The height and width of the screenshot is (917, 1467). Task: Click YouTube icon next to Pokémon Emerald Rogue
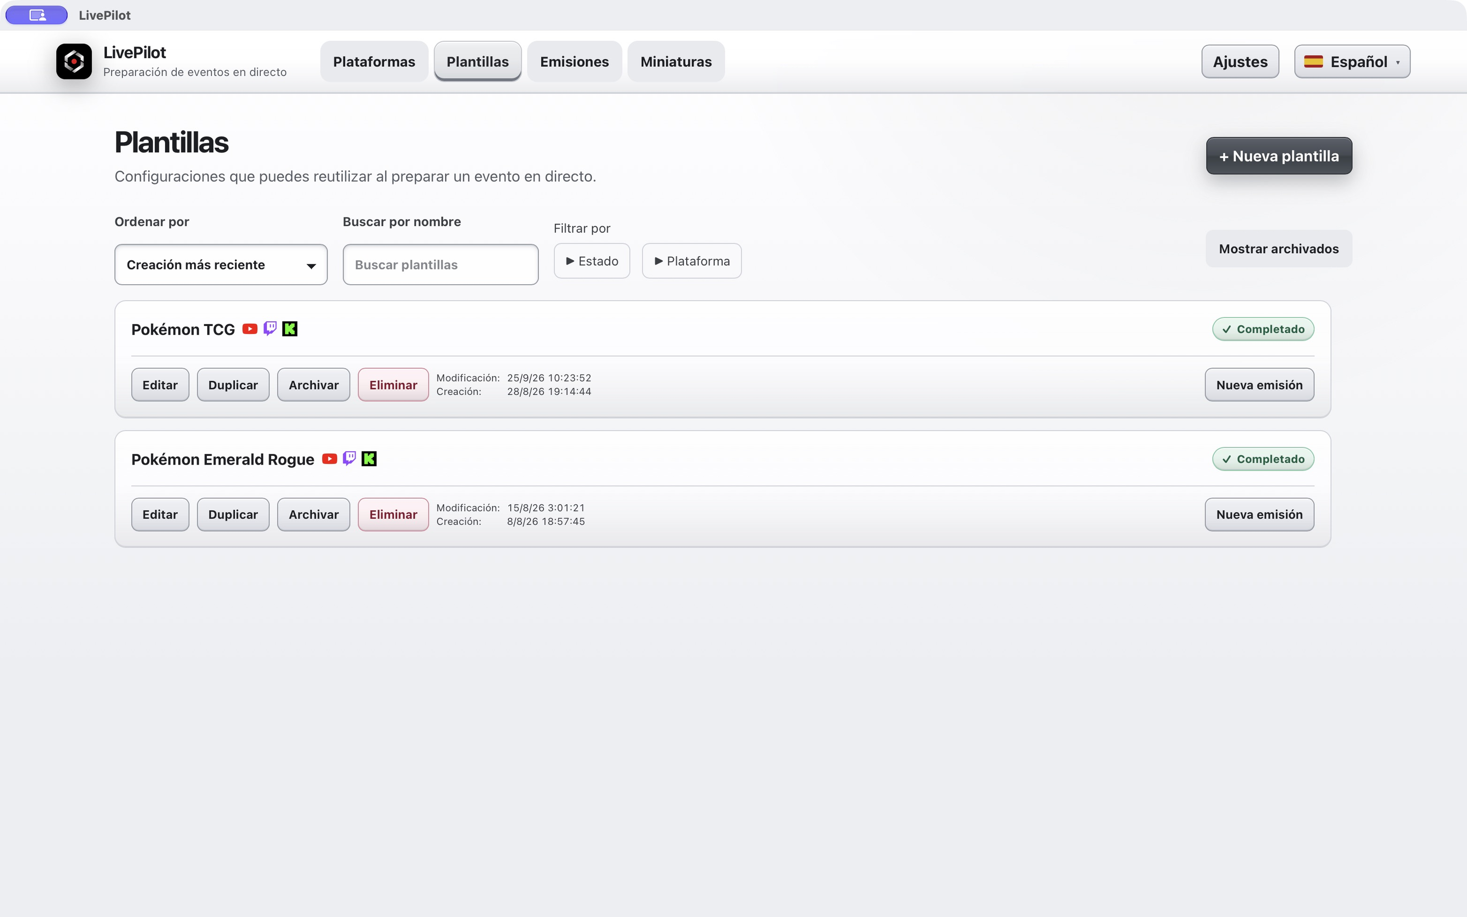tap(329, 459)
